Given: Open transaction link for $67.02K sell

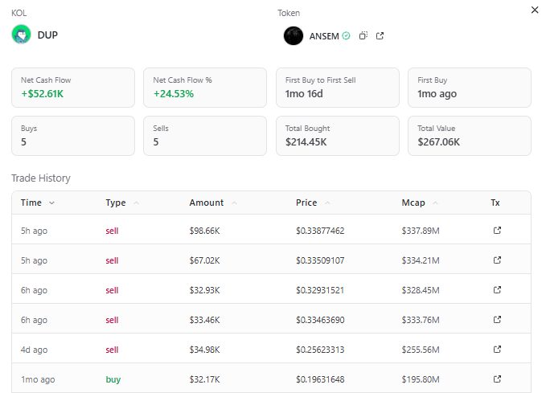Looking at the screenshot, I should pos(497,260).
